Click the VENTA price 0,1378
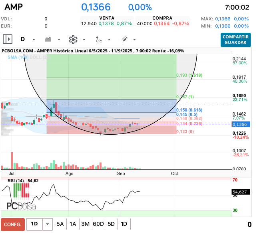 106,24
